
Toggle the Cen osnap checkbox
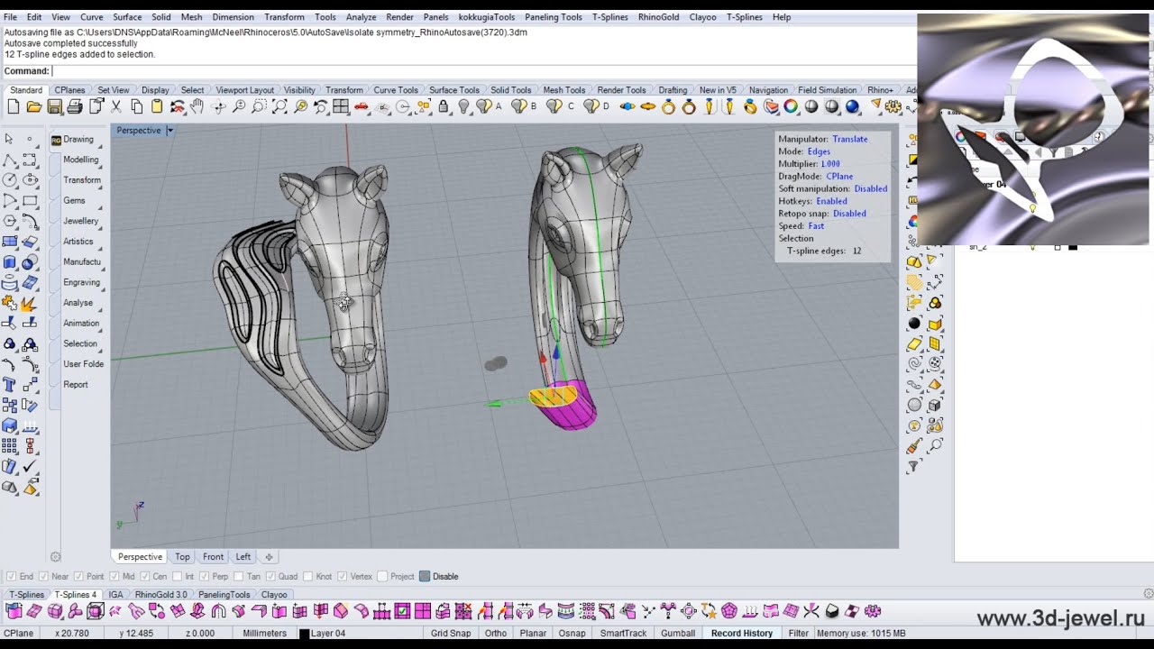(x=144, y=576)
